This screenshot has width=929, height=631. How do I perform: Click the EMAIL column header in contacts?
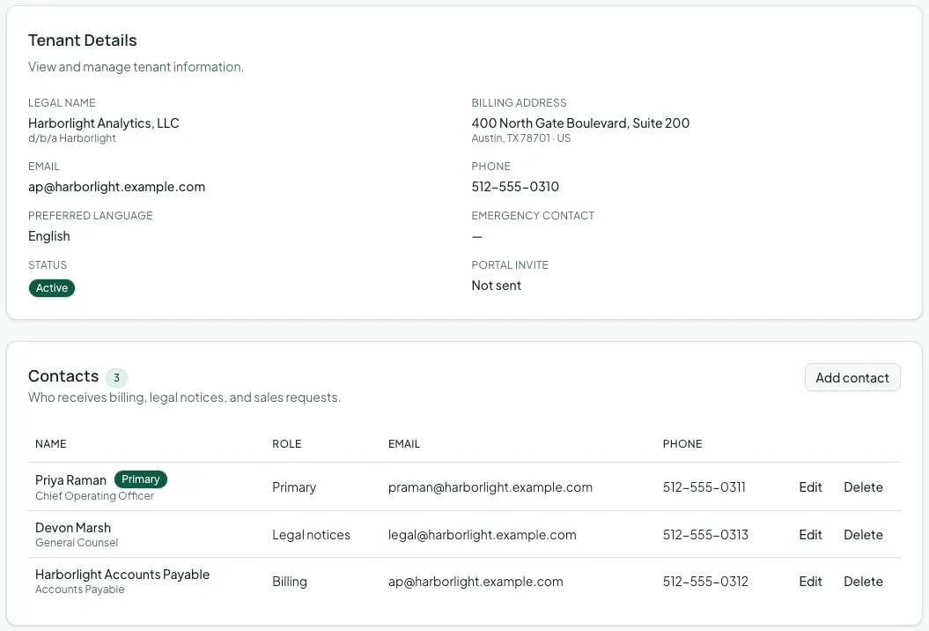click(x=404, y=444)
